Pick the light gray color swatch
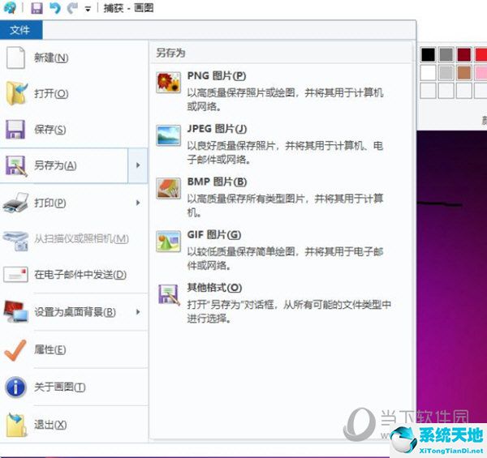This screenshot has width=487, height=458. 446,73
